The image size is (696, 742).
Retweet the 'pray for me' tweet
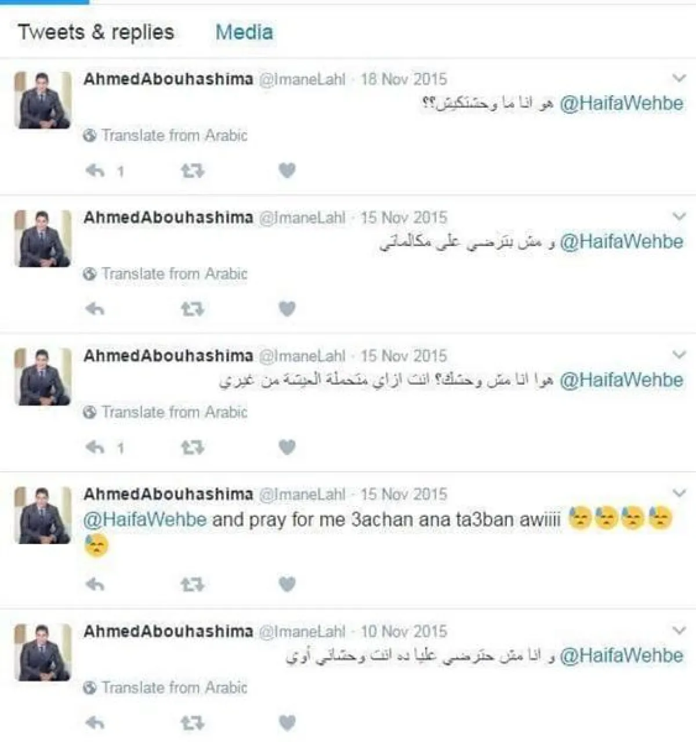click(x=192, y=585)
